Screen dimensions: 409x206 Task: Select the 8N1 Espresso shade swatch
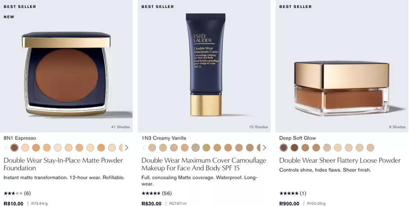pos(14,148)
